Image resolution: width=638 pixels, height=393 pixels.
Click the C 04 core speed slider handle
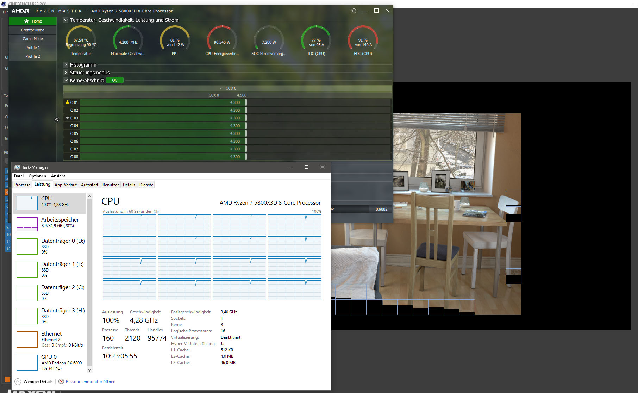tap(246, 126)
